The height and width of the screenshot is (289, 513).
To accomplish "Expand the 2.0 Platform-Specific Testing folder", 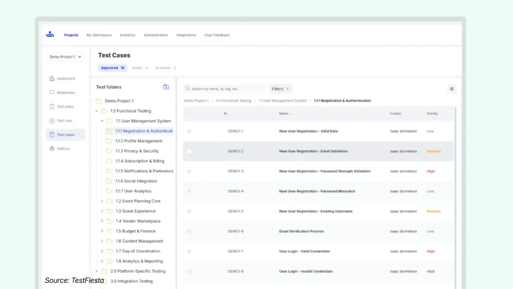I will (x=97, y=271).
